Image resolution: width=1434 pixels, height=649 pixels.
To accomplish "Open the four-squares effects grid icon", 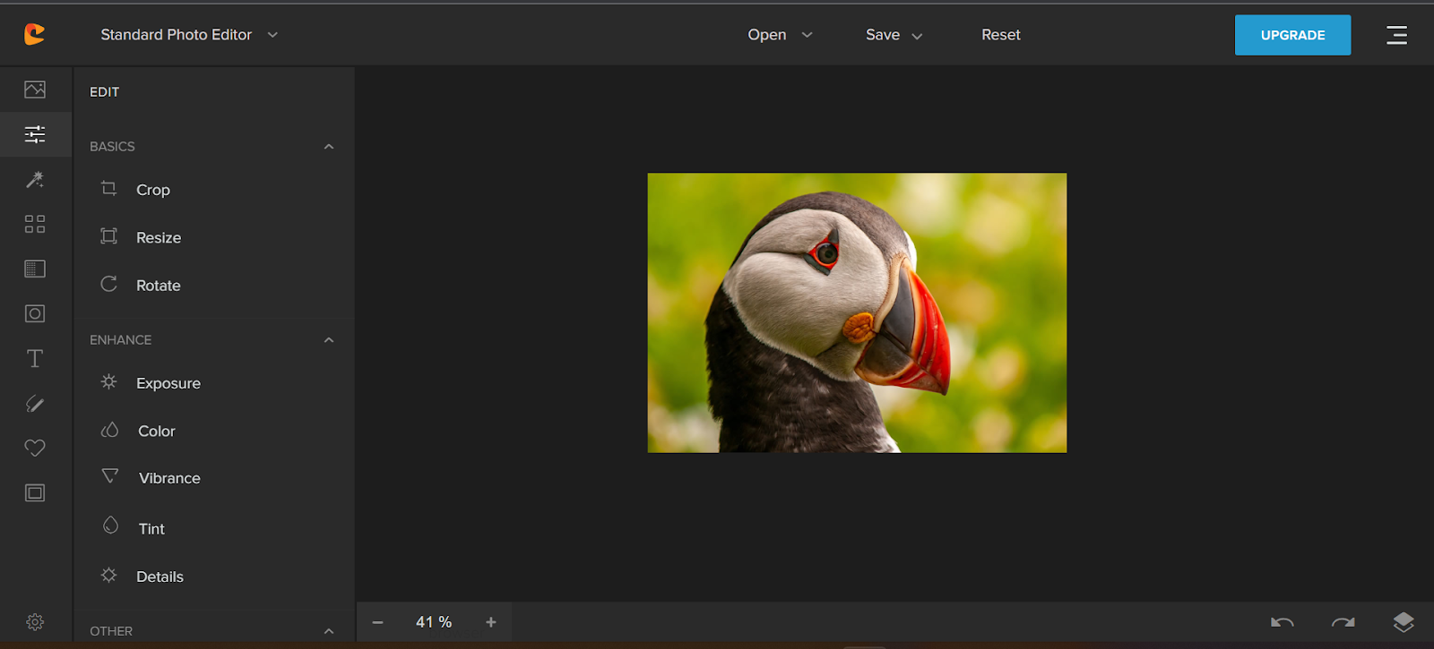I will tap(35, 224).
